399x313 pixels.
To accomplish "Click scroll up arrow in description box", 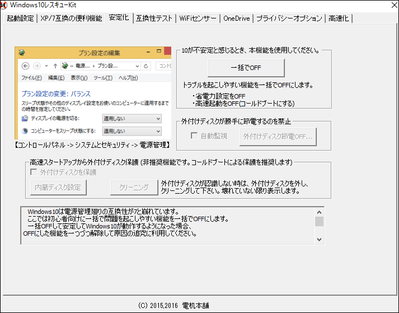I will click(x=319, y=212).
